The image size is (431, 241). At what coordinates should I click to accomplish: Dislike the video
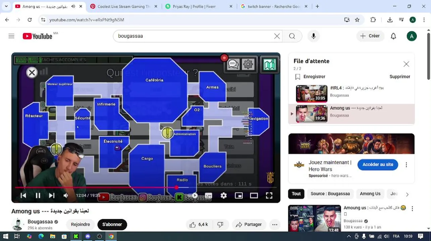[220, 225]
